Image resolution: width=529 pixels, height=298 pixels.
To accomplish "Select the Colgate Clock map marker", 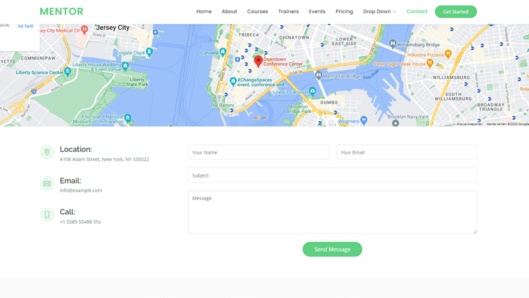I will click(149, 52).
